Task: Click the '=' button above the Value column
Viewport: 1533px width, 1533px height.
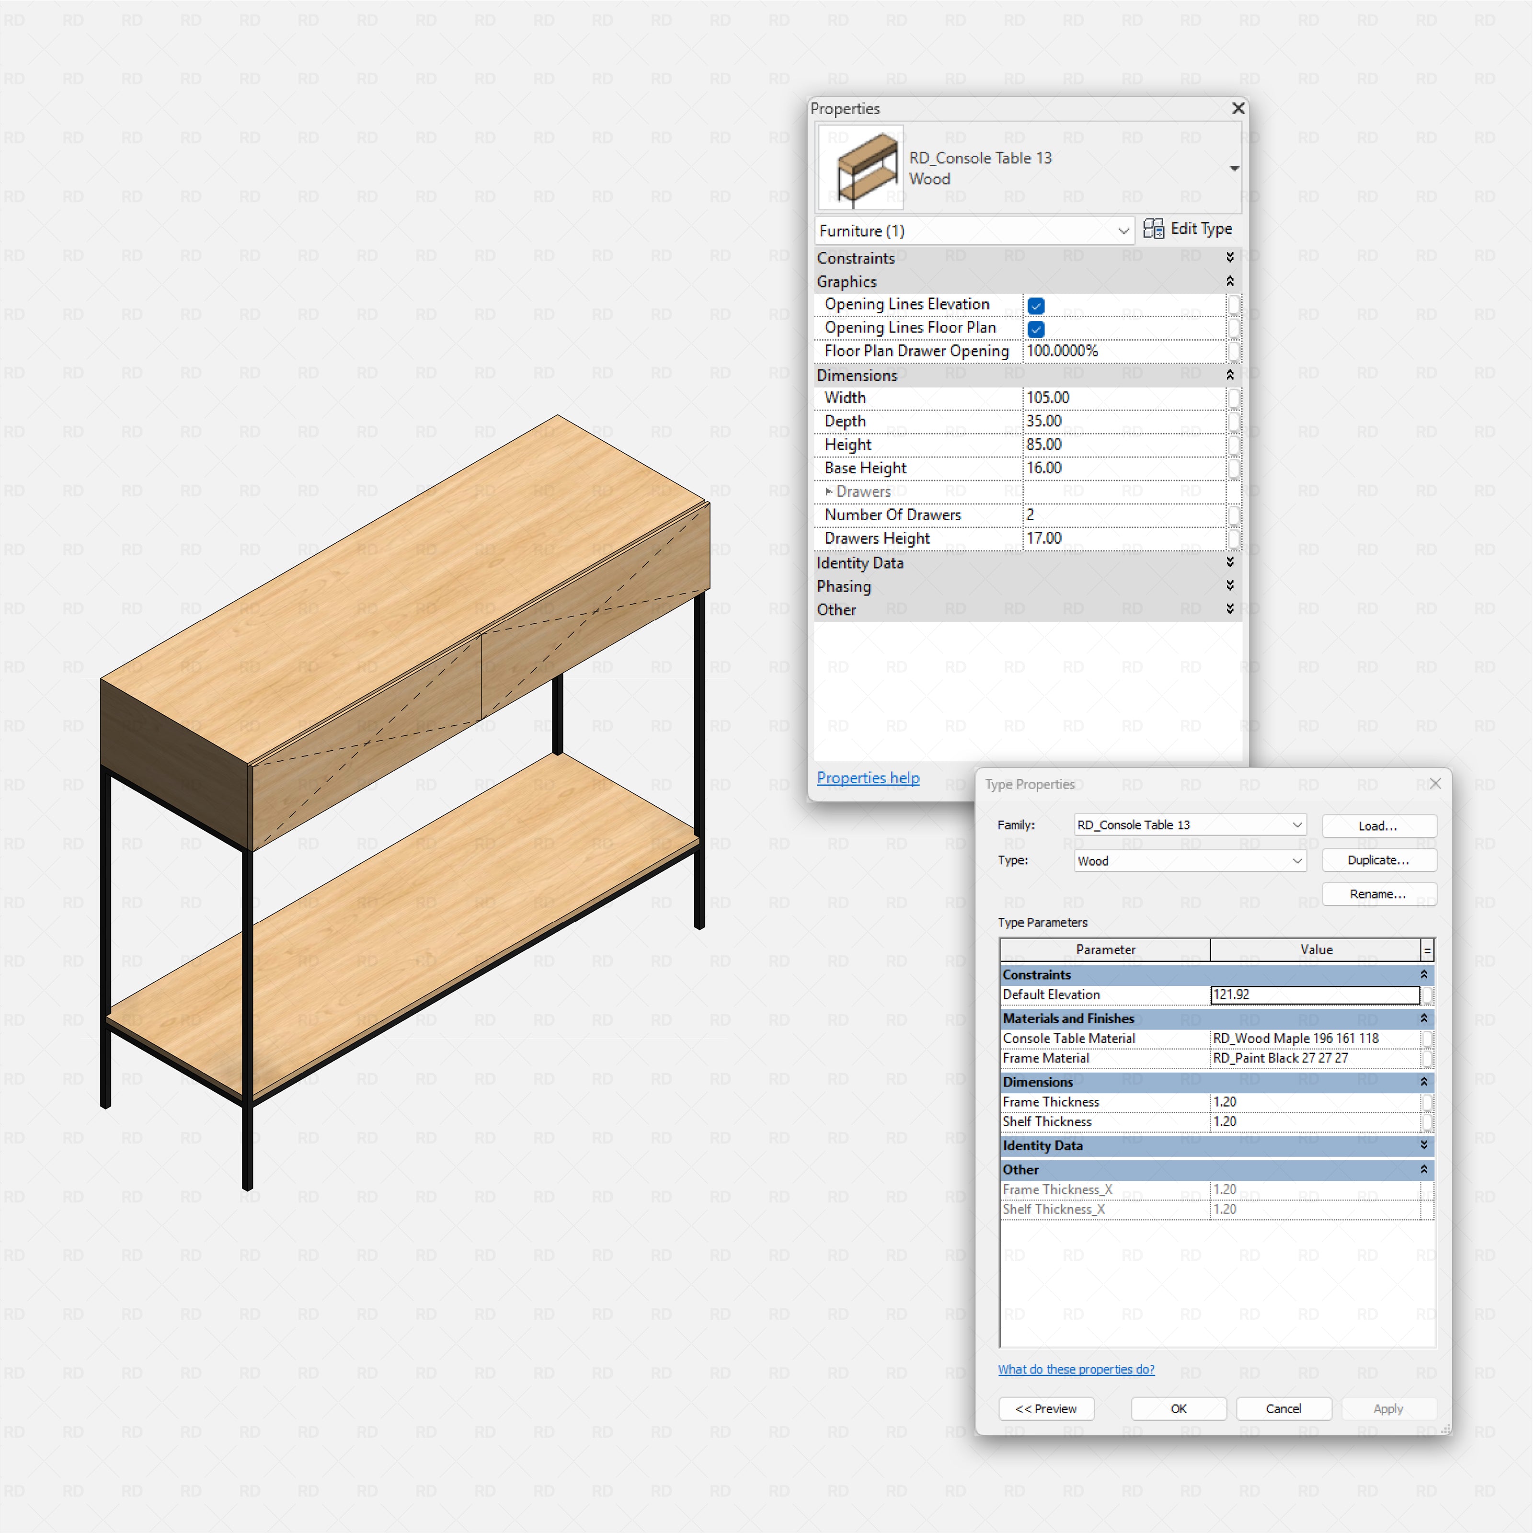Action: tap(1426, 949)
